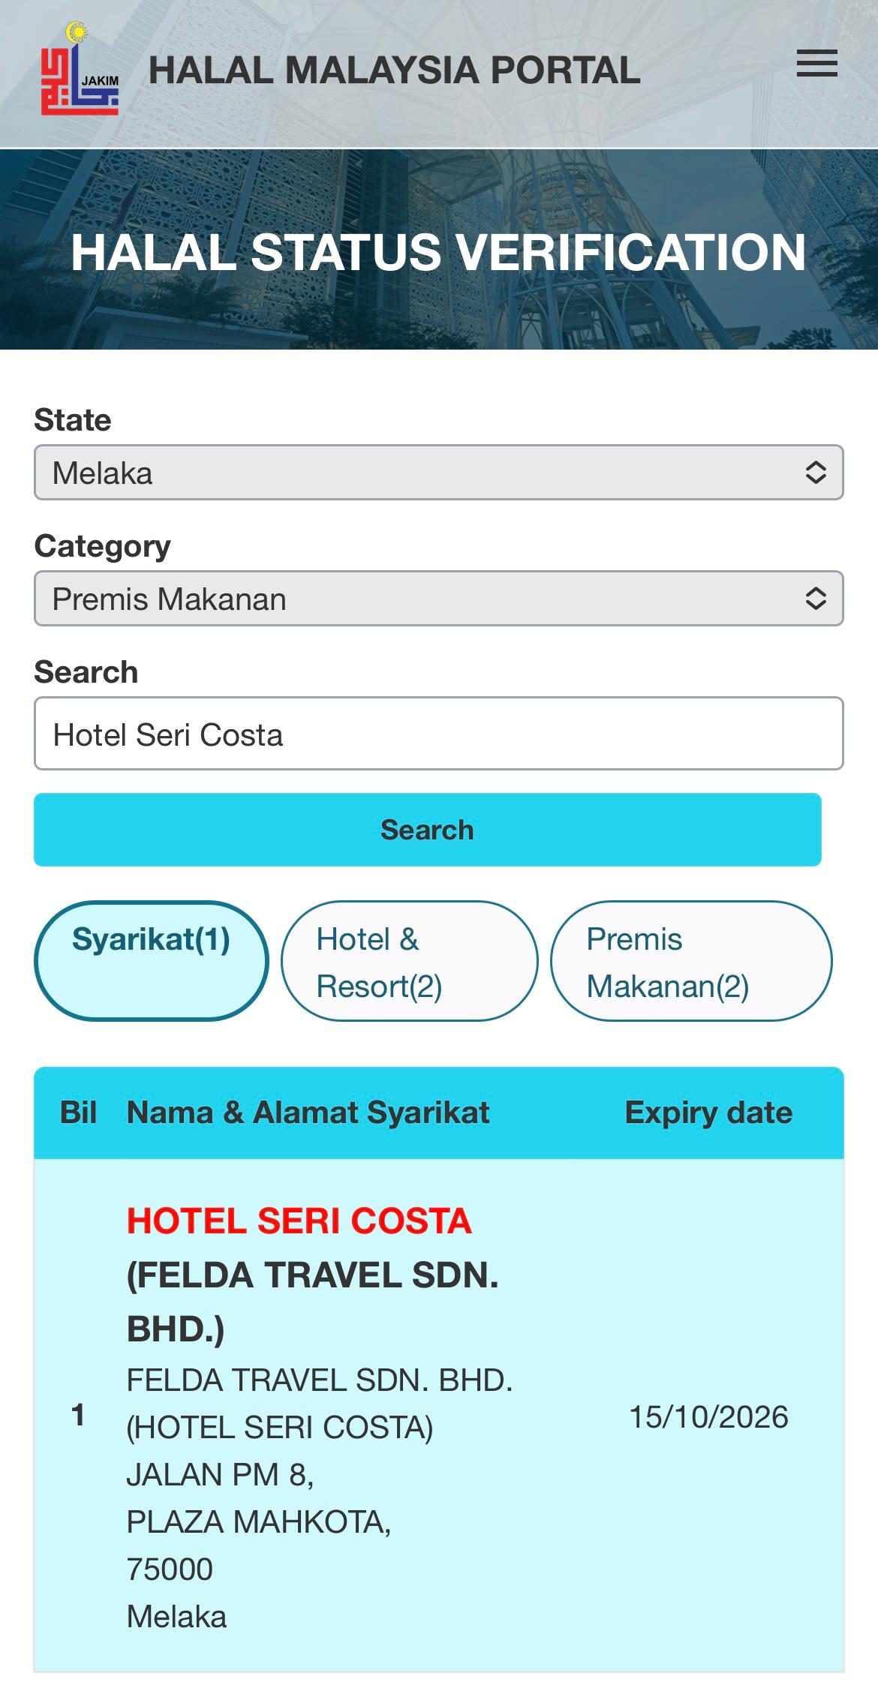878x1691 pixels.
Task: Open the State dropdown showing Melaka
Action: point(438,473)
